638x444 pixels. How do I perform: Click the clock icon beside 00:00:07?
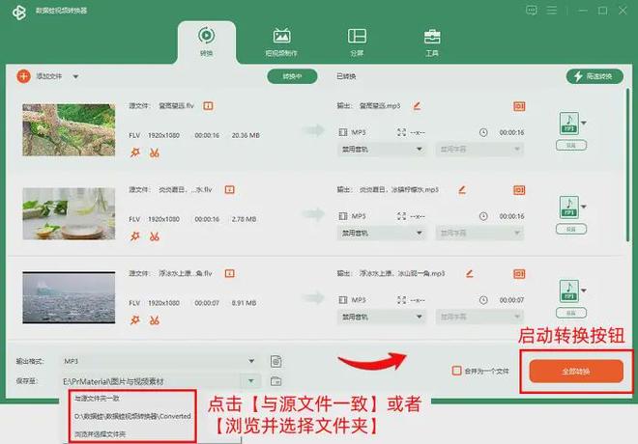tap(483, 300)
